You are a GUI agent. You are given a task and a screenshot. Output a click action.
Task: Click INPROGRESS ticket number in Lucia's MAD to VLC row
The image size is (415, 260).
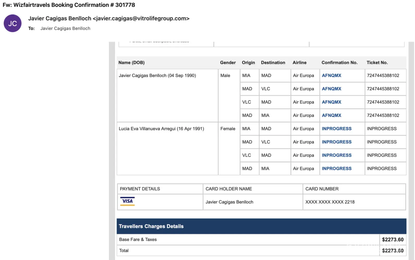pos(382,142)
